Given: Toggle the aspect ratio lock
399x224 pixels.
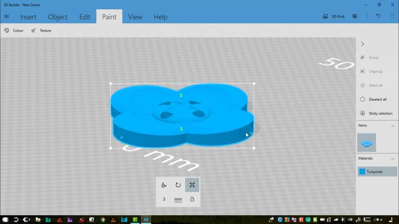Looking at the screenshot, I should (192, 199).
